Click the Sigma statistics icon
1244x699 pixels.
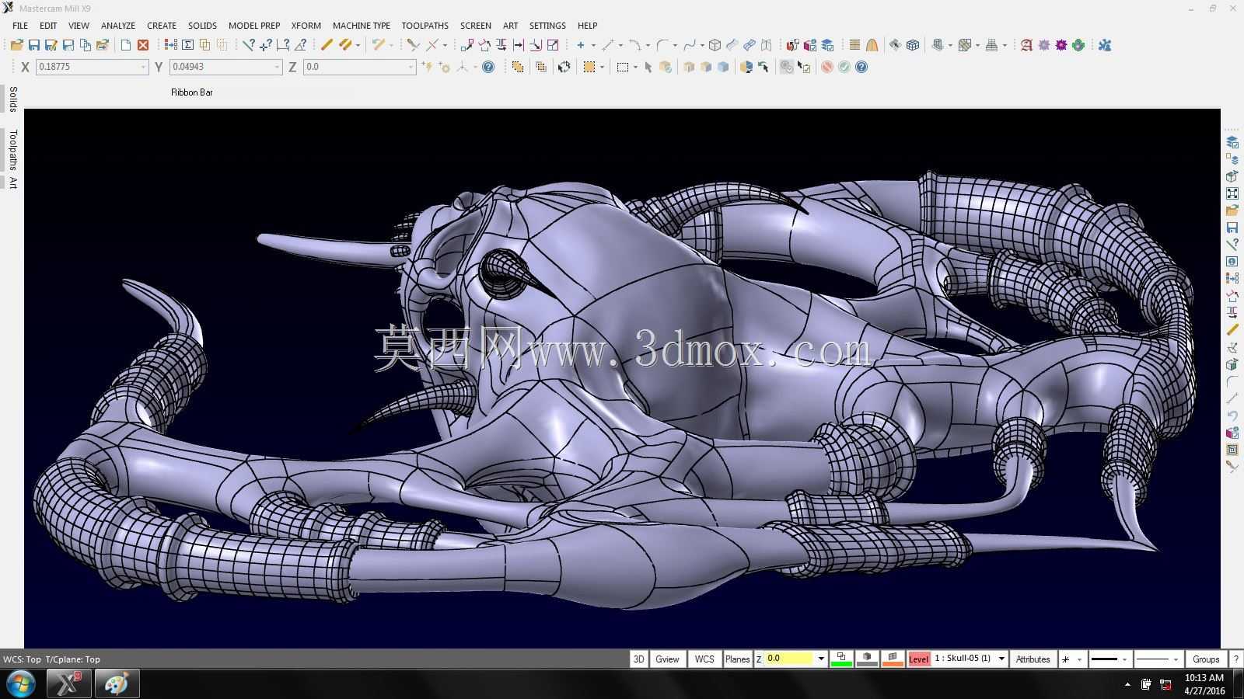[x=187, y=45]
